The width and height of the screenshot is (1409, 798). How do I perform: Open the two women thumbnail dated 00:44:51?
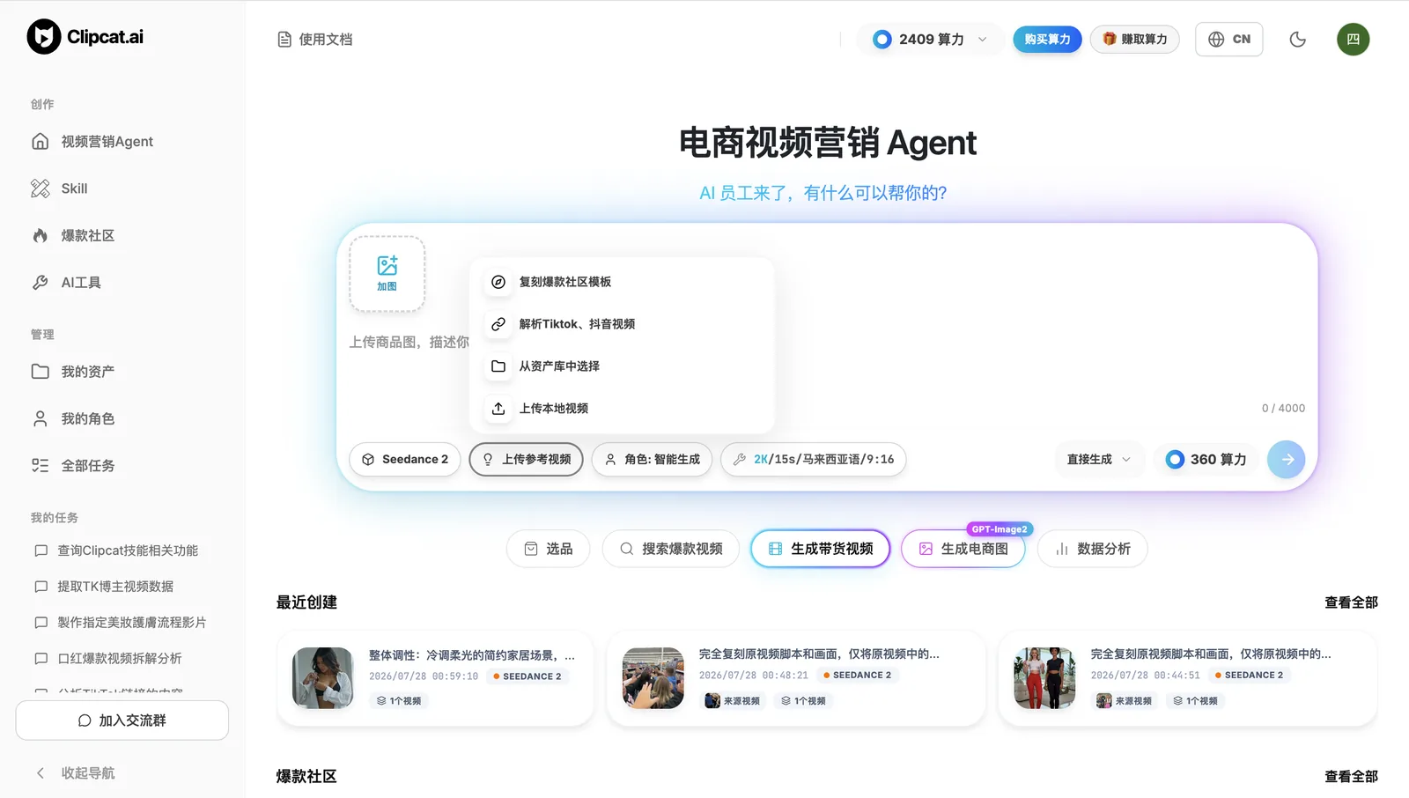[1045, 678]
